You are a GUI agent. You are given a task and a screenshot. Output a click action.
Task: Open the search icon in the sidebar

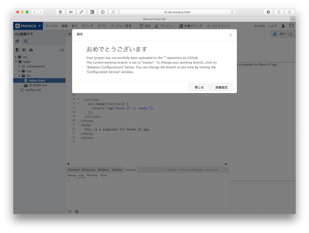[26, 41]
